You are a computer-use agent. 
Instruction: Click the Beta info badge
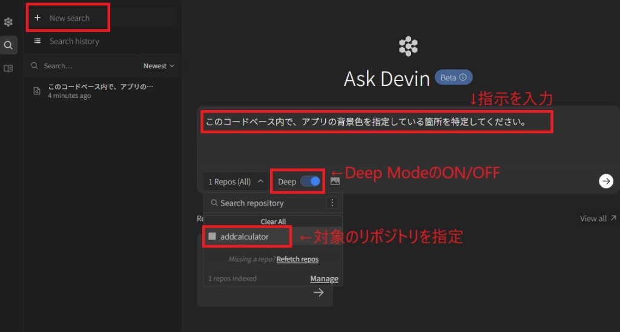[x=453, y=77]
